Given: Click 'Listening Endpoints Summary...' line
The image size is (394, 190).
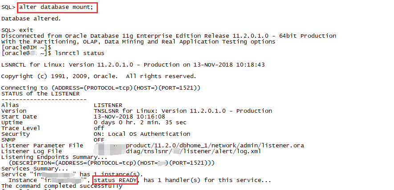Looking at the screenshot, I should point(54,157).
